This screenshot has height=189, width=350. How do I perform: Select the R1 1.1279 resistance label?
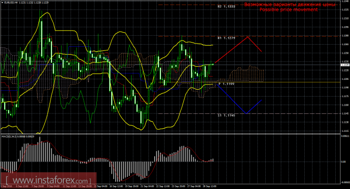pyautogui.click(x=226, y=38)
